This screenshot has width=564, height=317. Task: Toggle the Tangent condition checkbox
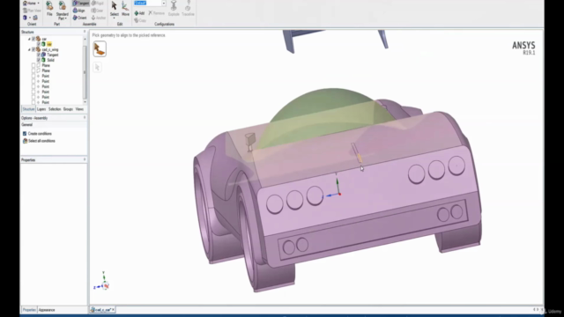pyautogui.click(x=39, y=55)
